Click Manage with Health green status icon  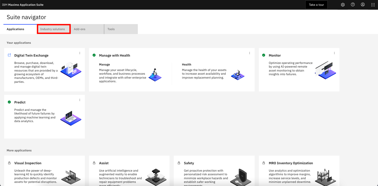point(94,55)
